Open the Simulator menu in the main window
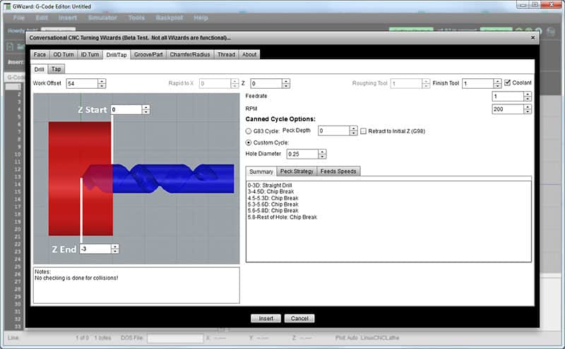The height and width of the screenshot is (349, 565). 102,18
